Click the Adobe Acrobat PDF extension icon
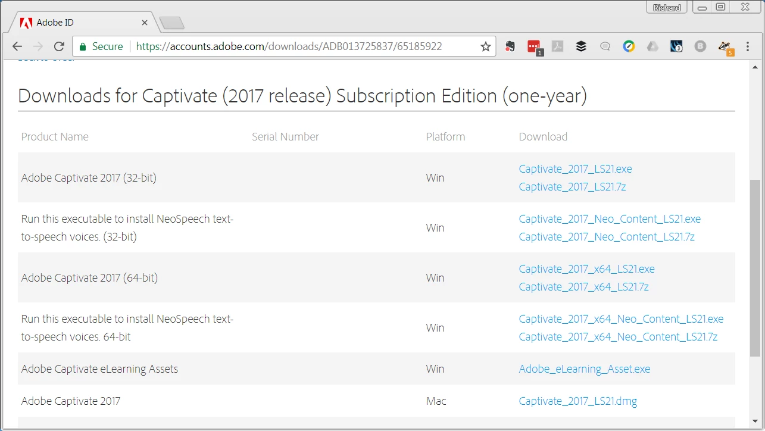The height and width of the screenshot is (431, 765). (558, 46)
